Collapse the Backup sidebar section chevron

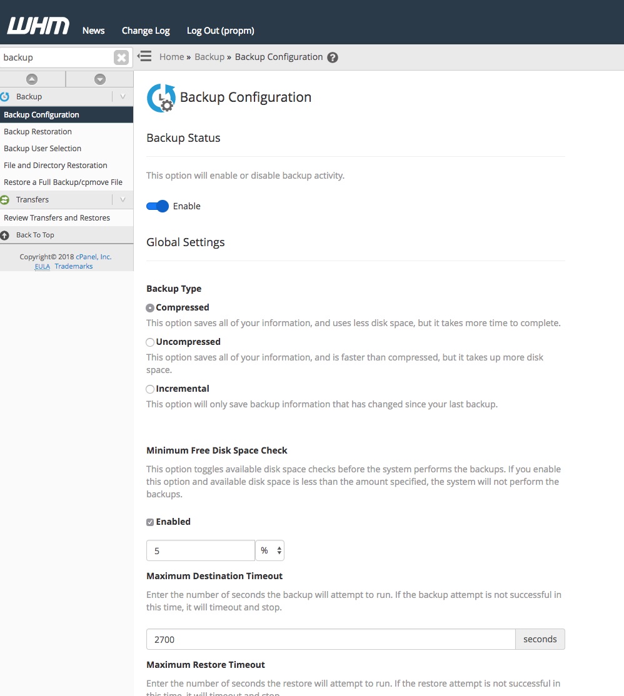[123, 97]
